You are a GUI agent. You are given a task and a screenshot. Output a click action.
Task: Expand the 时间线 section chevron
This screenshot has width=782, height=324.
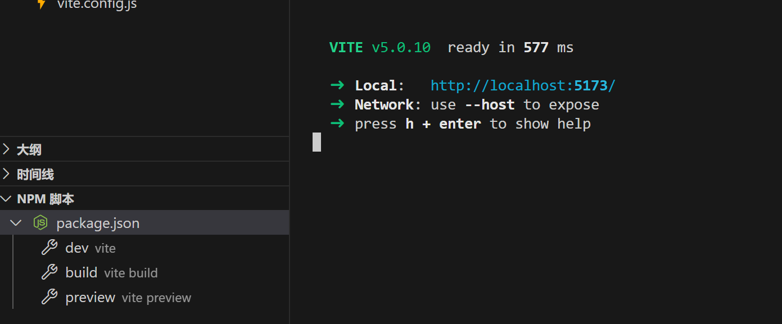(6, 174)
